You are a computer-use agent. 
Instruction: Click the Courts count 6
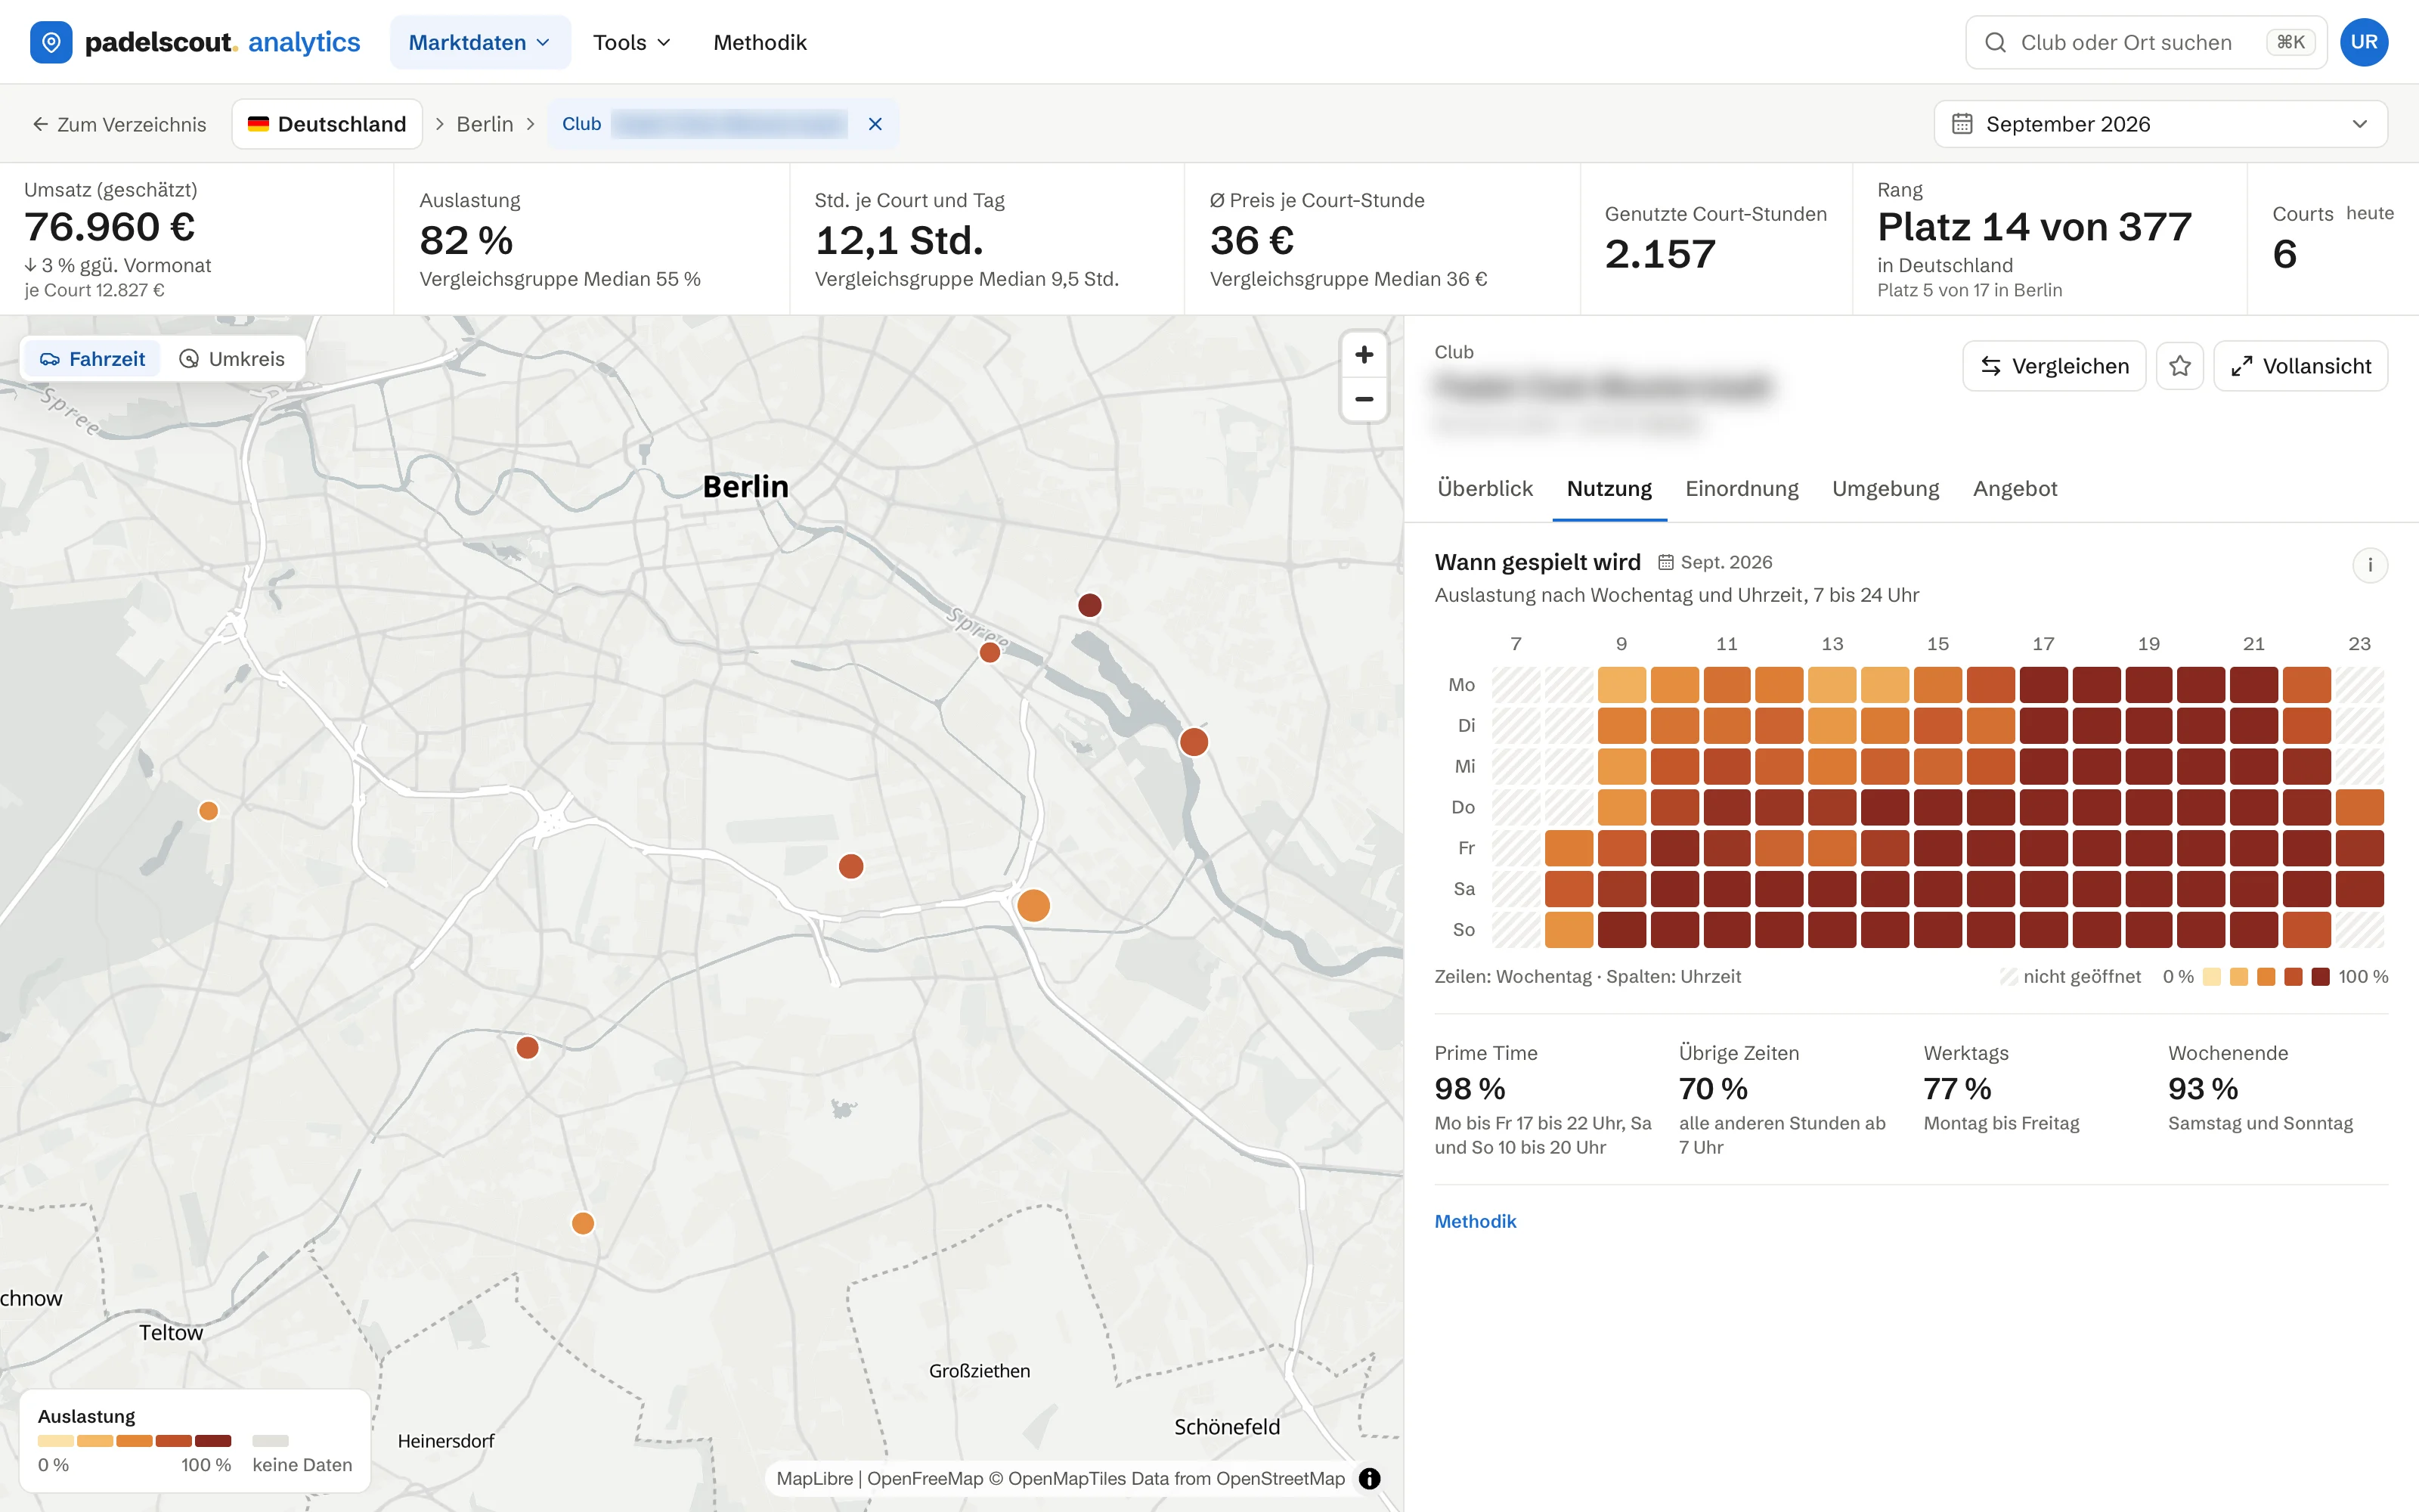2284,254
